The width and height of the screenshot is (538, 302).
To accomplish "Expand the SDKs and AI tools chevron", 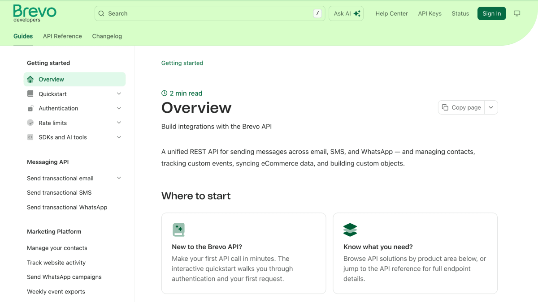I will coord(119,137).
